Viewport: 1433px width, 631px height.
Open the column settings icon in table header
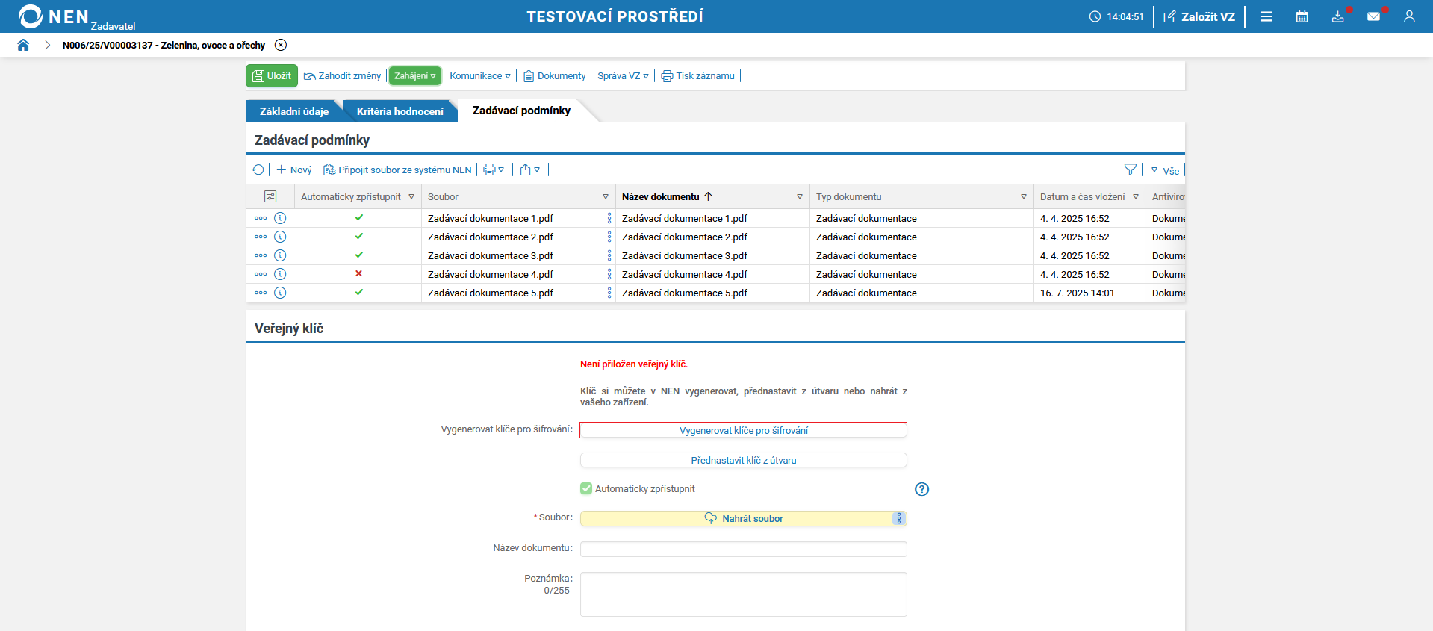[270, 196]
